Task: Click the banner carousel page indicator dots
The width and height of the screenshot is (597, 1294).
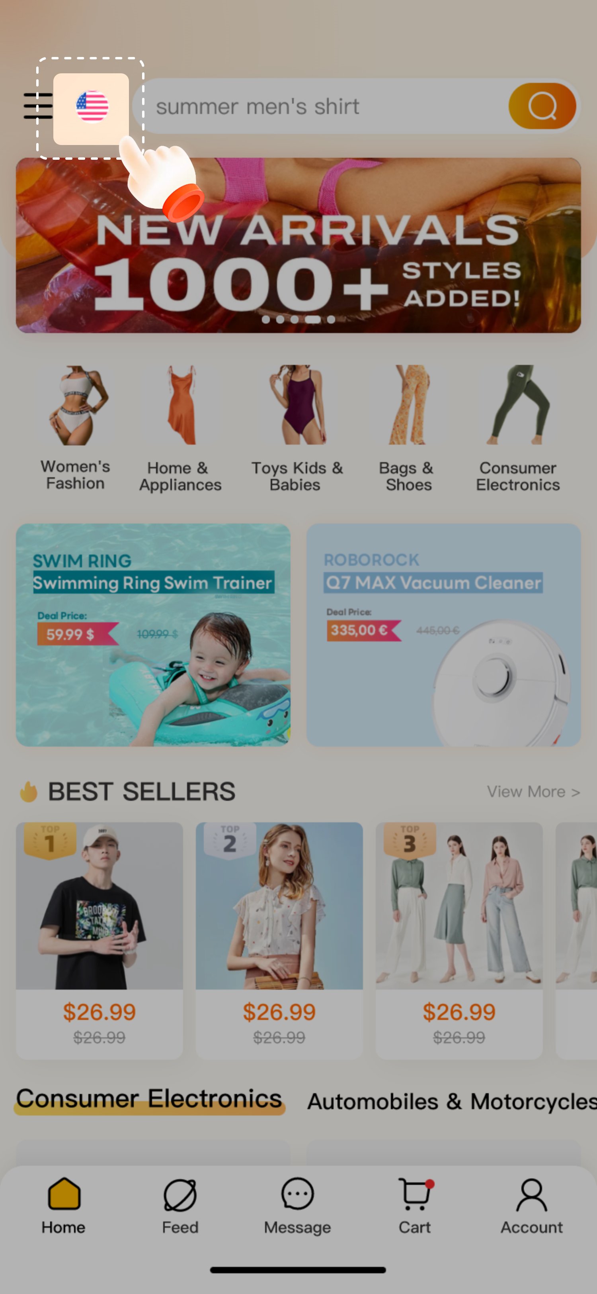Action: (x=298, y=320)
